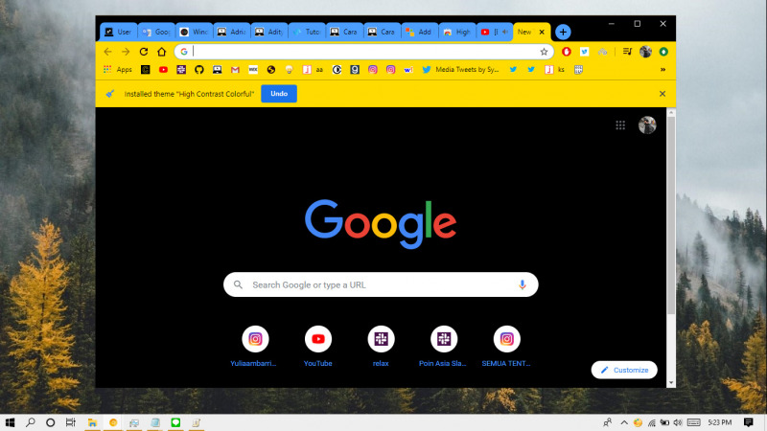767x431 pixels.
Task: Open Media Tweets by Sy... bookmark
Action: point(461,70)
